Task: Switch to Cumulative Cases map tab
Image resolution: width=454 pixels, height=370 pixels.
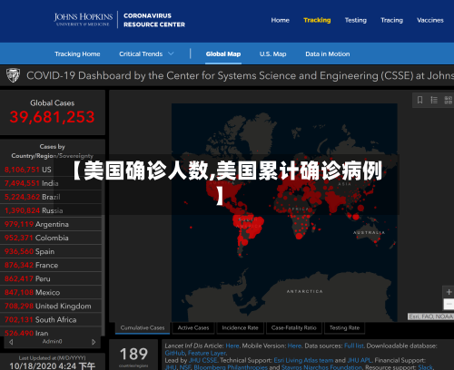Action: 143,327
